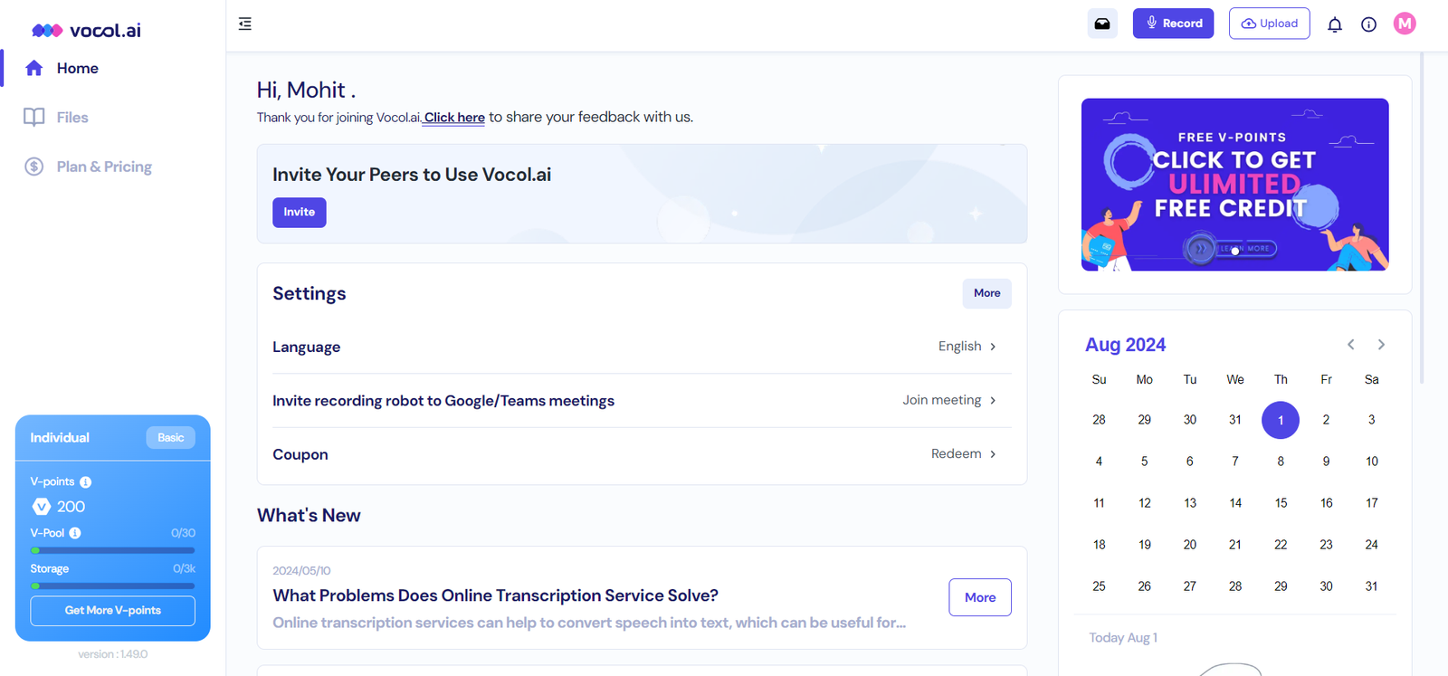Go to the previous calendar month
Image resolution: width=1448 pixels, height=676 pixels.
point(1350,345)
